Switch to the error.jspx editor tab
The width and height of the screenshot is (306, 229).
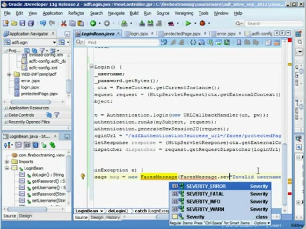226,34
